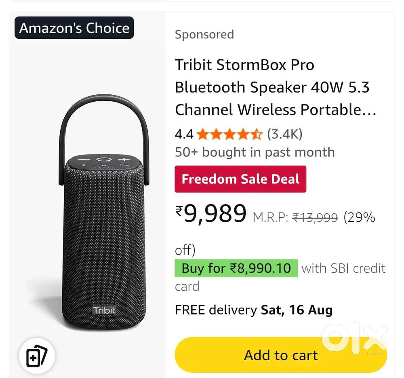Image resolution: width=404 pixels, height=378 pixels.
Task: Click the Tribit logo on the speaker
Action: 104,310
